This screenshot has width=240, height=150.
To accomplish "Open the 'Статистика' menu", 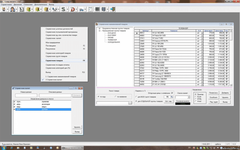I will pos(28,5).
